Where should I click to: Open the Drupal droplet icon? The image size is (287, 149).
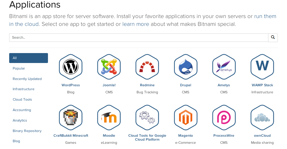186,67
